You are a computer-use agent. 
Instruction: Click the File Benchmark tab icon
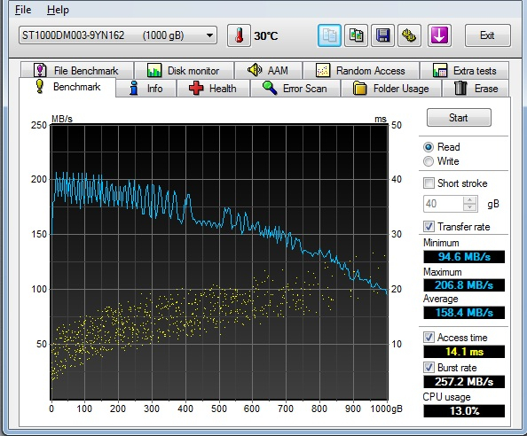tap(40, 70)
